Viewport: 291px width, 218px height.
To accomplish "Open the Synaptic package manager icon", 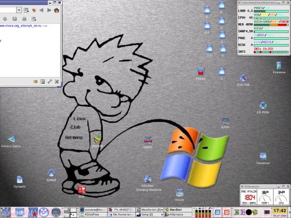I will [x=19, y=180].
